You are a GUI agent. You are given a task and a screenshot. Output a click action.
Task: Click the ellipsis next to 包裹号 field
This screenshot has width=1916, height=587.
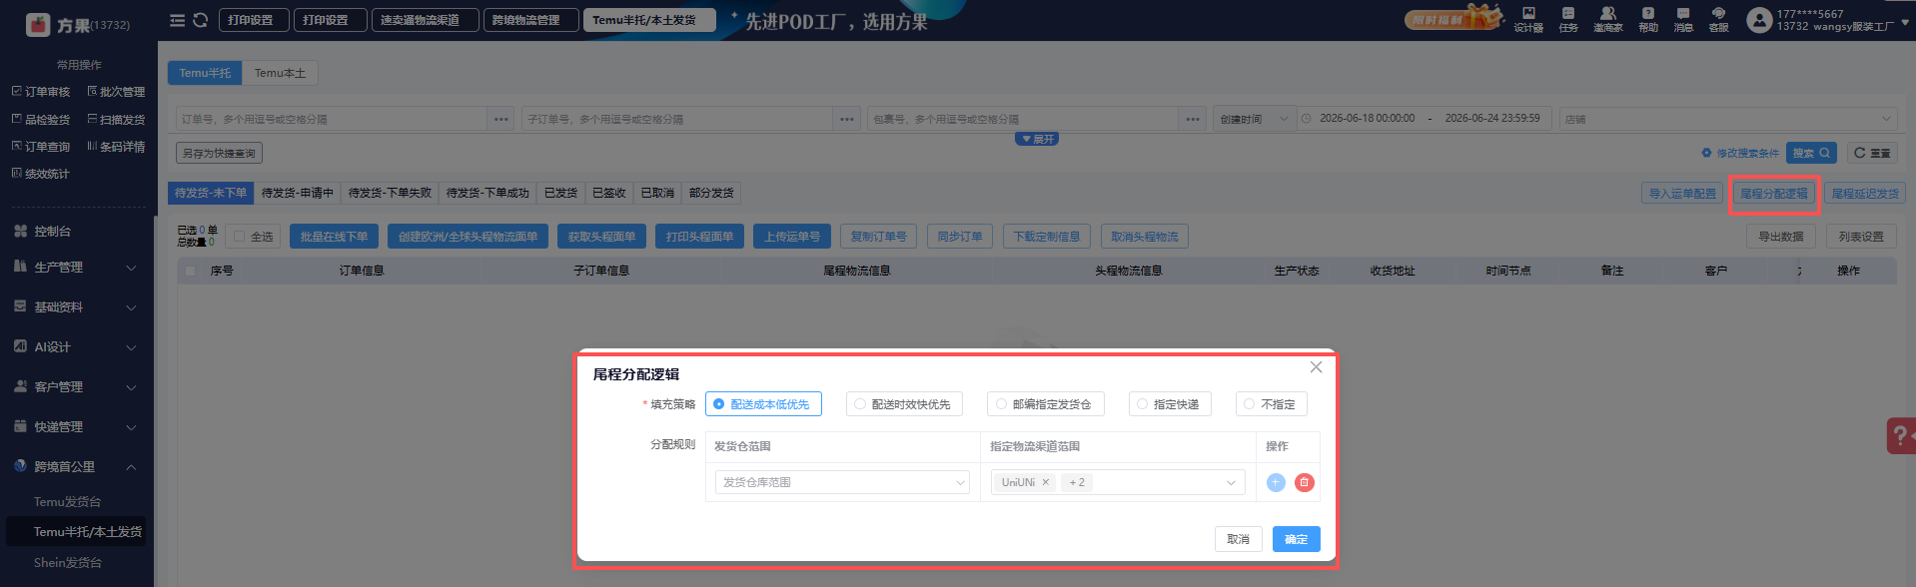click(x=1193, y=119)
